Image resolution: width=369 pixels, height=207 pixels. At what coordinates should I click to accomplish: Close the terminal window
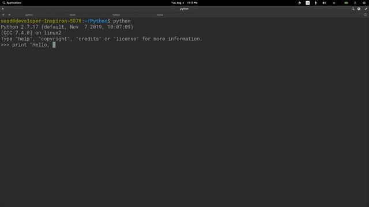click(x=3, y=9)
